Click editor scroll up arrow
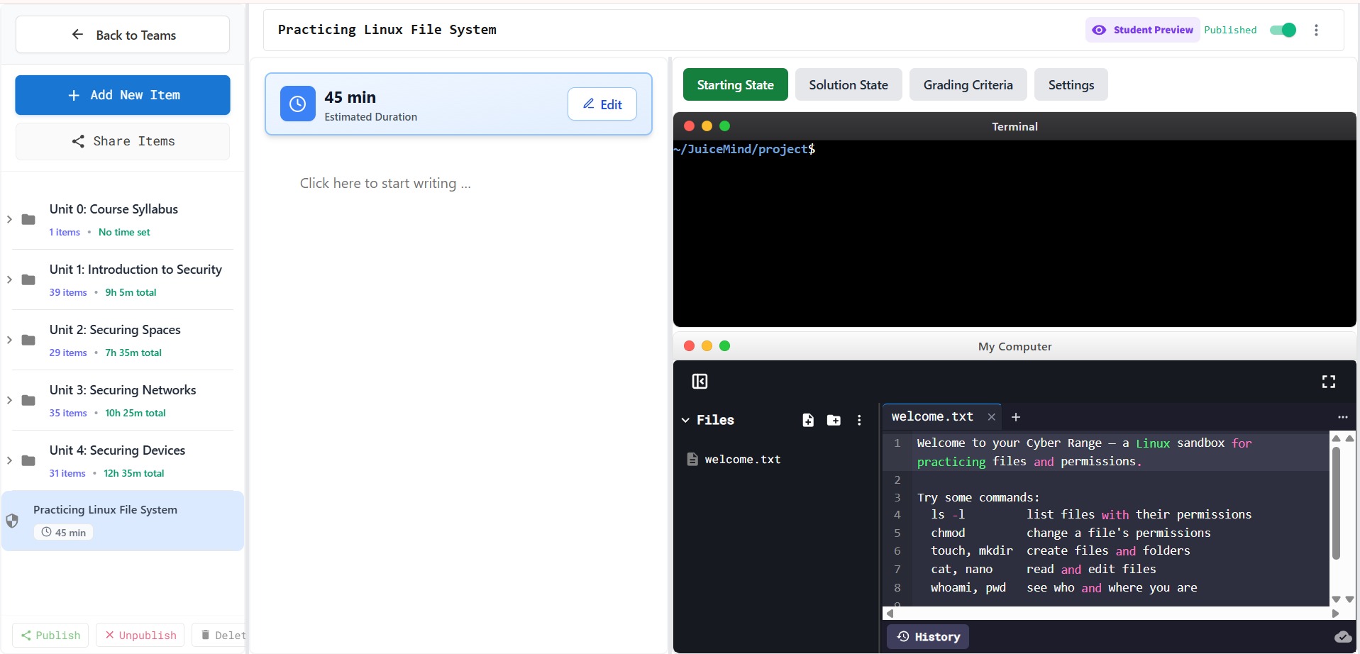The height and width of the screenshot is (654, 1360). click(1336, 438)
